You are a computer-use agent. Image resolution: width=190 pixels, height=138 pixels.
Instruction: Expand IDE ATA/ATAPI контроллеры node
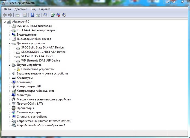pos(9,30)
